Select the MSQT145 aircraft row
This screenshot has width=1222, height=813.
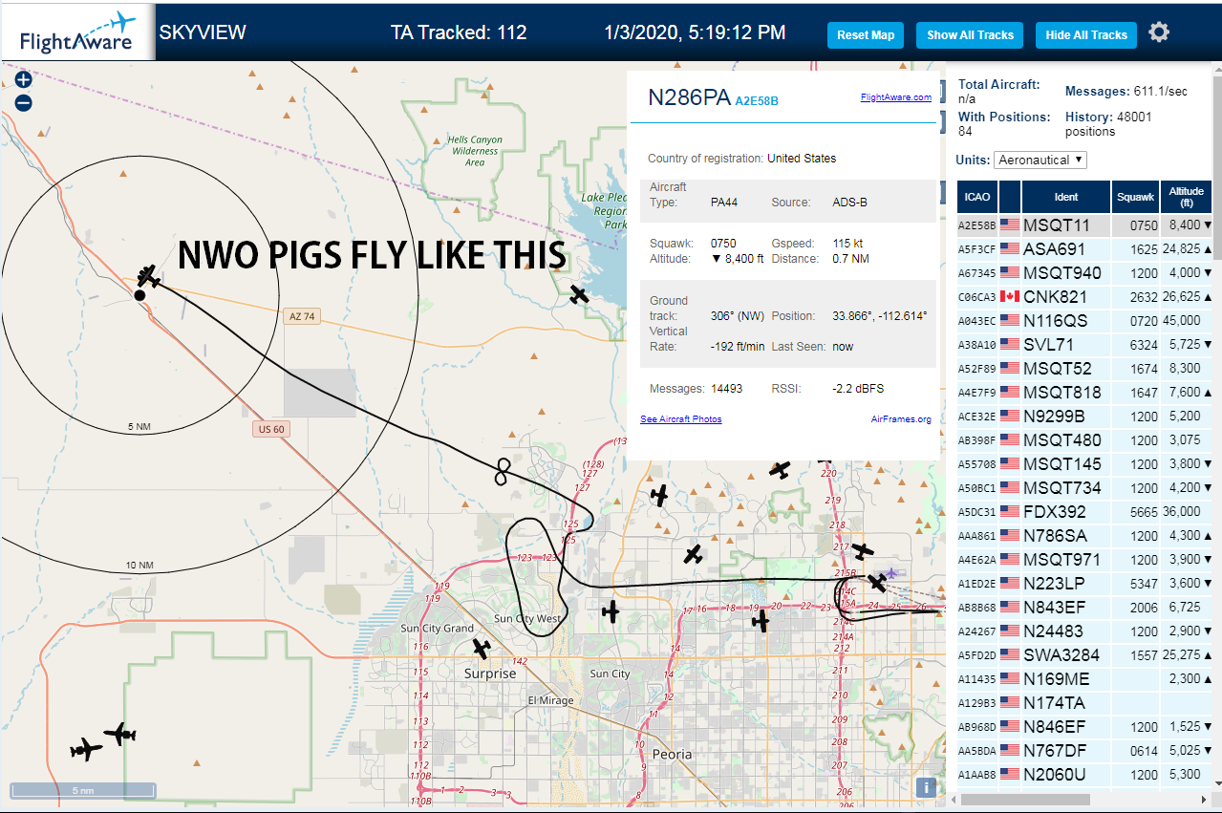point(1086,464)
